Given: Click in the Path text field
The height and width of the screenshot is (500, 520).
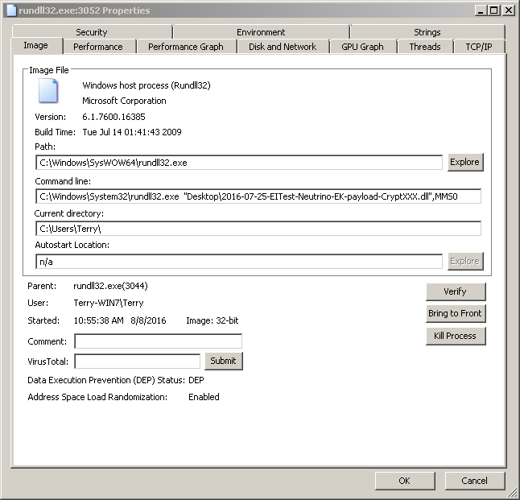Looking at the screenshot, I should tap(239, 163).
